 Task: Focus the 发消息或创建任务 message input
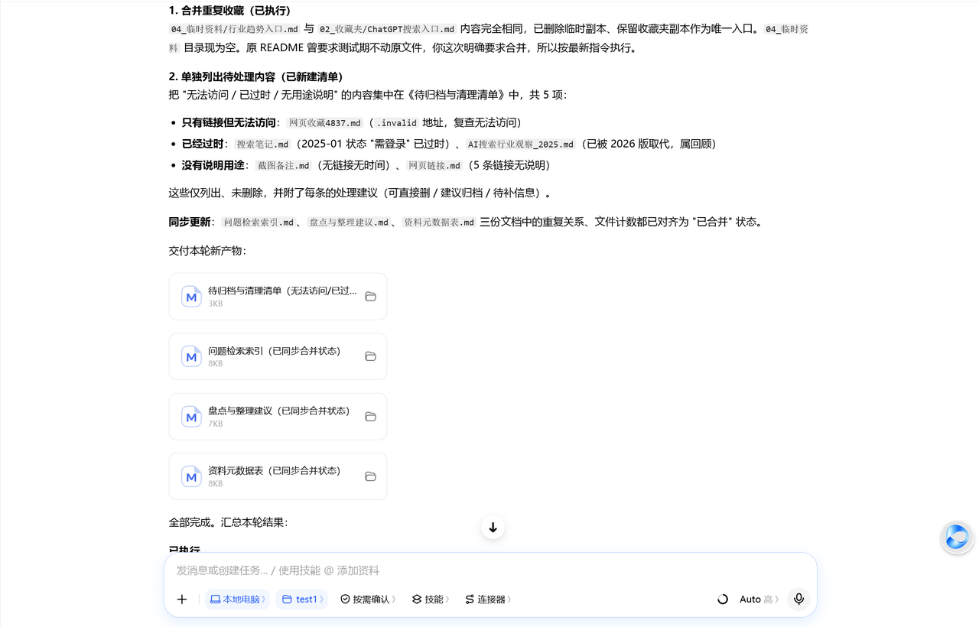[490, 570]
